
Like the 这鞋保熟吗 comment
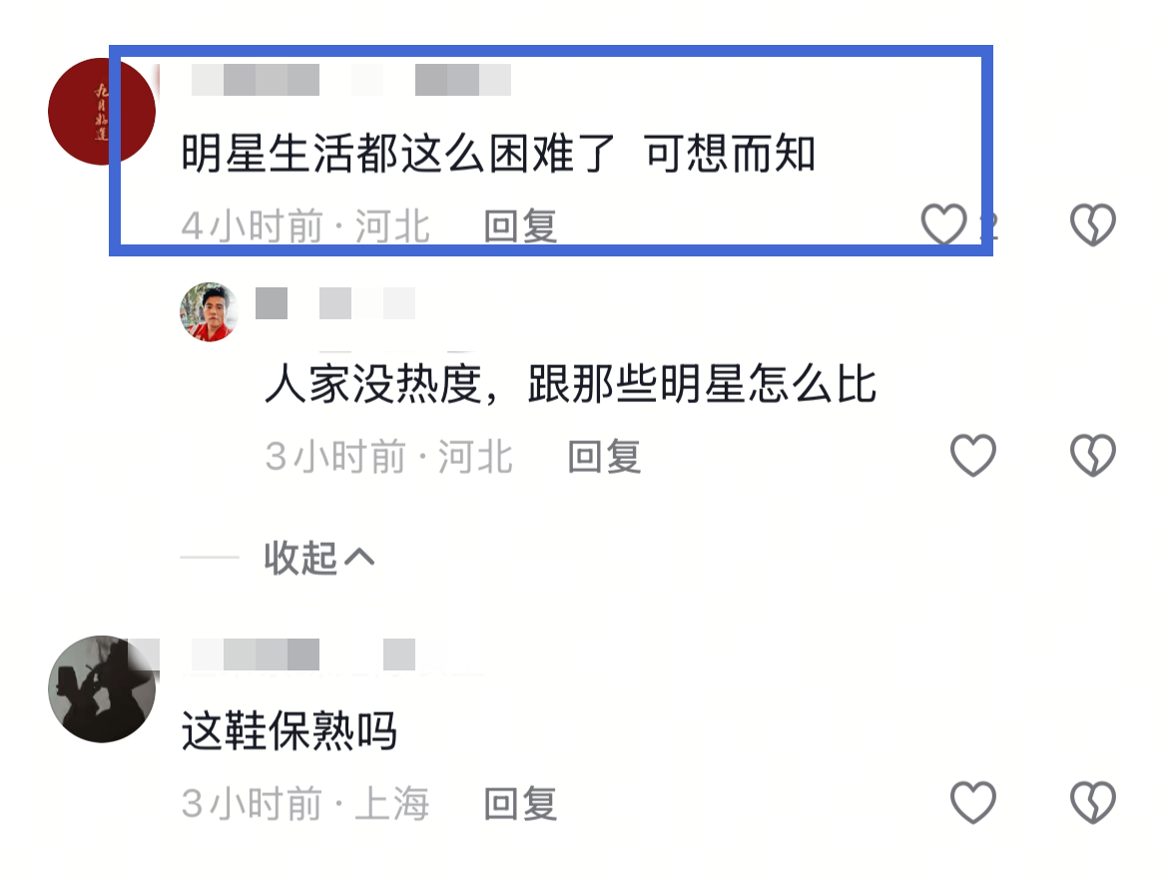[x=973, y=802]
